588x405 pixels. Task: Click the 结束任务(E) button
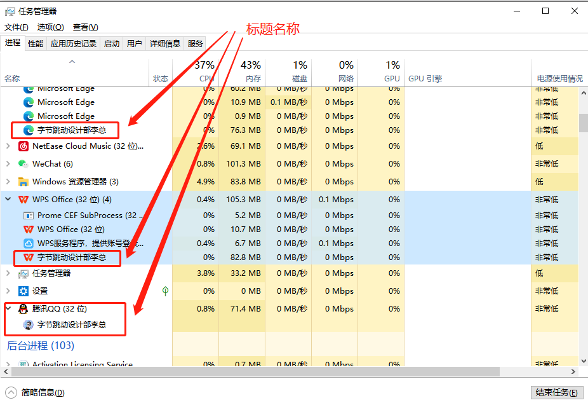click(557, 393)
